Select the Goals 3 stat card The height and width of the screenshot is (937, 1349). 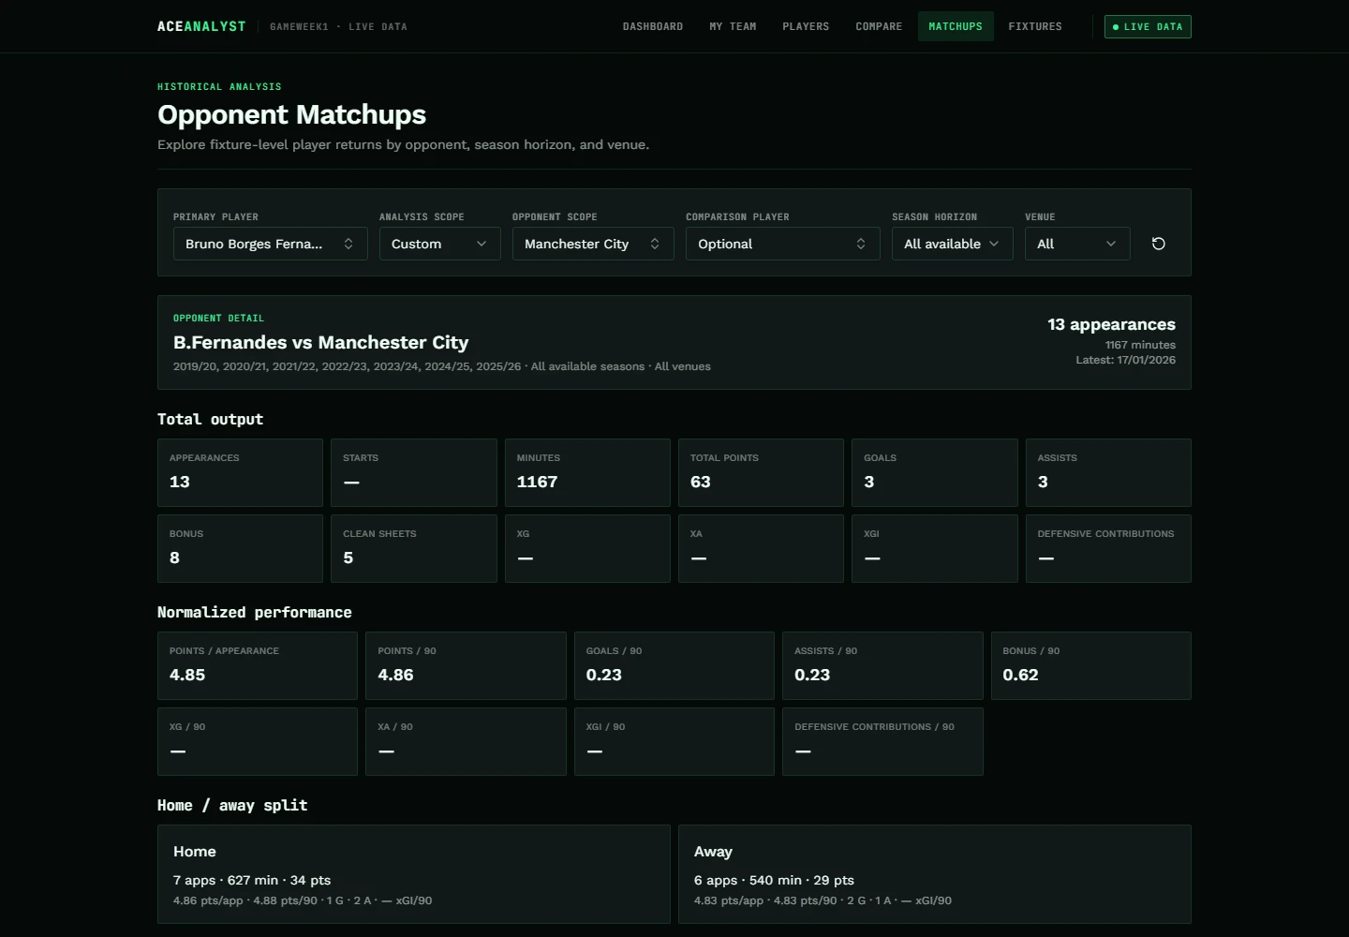[x=935, y=472]
